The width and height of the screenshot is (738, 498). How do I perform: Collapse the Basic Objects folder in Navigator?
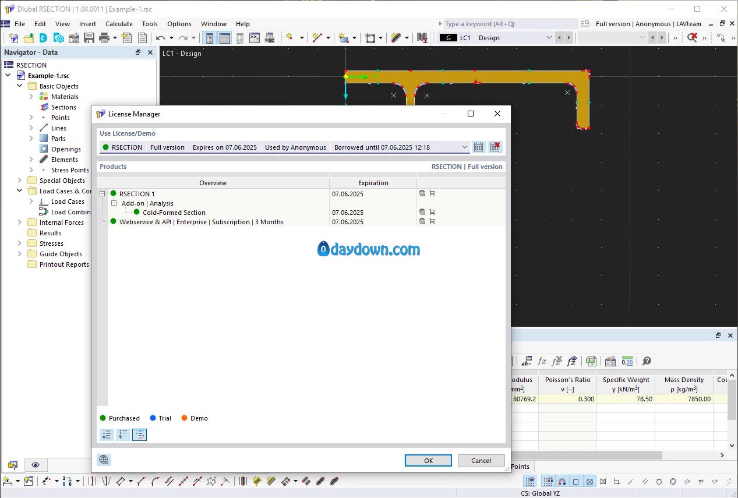point(20,86)
